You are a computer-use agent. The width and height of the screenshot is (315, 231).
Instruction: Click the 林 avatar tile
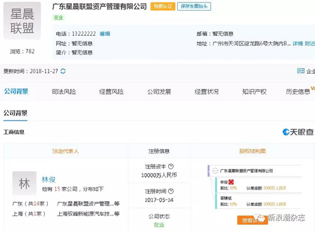click(25, 184)
